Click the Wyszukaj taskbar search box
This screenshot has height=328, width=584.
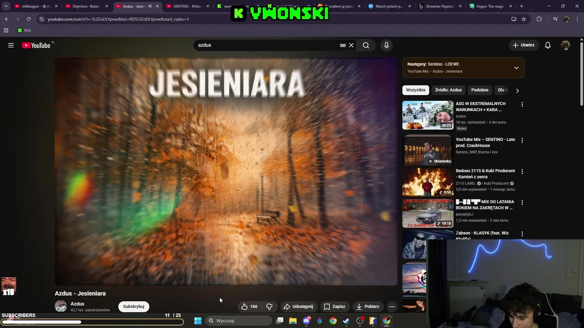(240, 321)
